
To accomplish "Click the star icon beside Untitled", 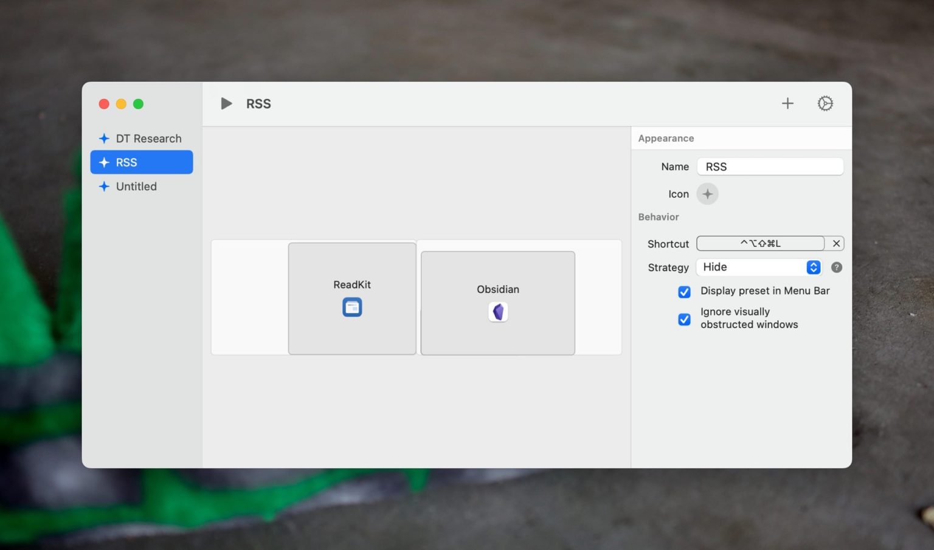I will [103, 187].
